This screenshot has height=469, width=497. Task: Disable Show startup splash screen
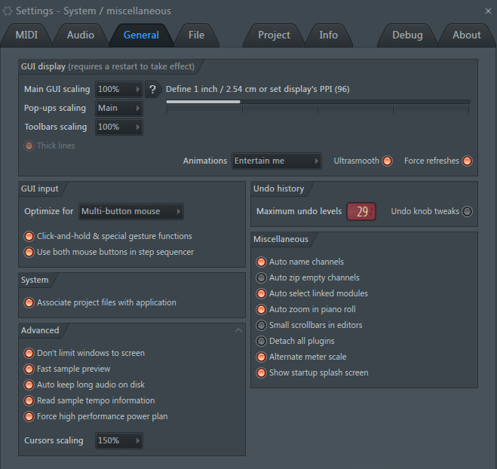pyautogui.click(x=261, y=373)
